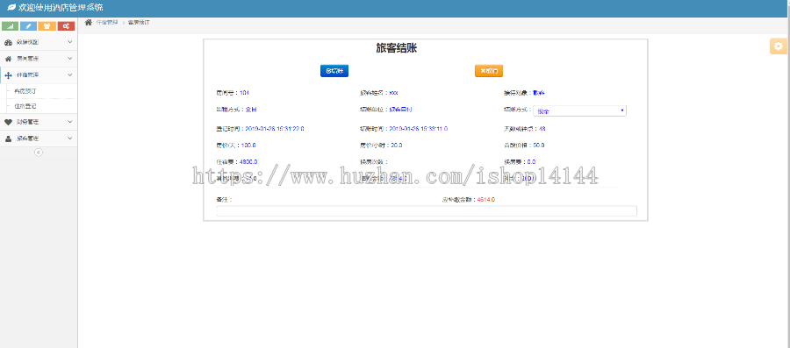Screen dimensions: 790x348
Task: Expand the heart menu chevron
Action: click(70, 122)
